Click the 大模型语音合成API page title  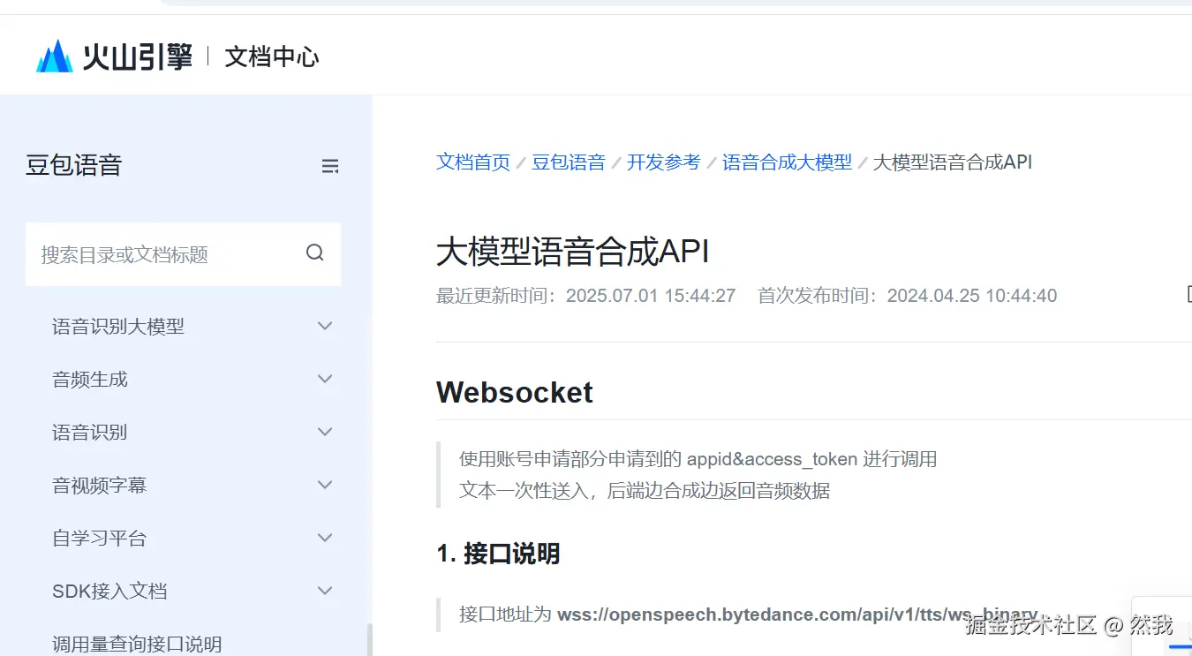click(573, 252)
